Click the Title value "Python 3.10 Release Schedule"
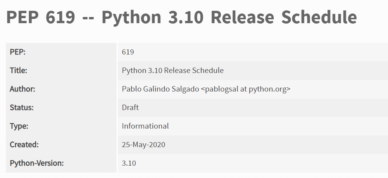 [172, 71]
